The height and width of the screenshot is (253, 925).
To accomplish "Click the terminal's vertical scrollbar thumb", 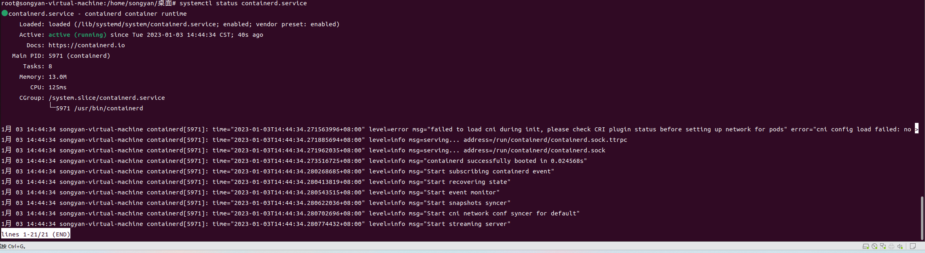I will tap(922, 218).
